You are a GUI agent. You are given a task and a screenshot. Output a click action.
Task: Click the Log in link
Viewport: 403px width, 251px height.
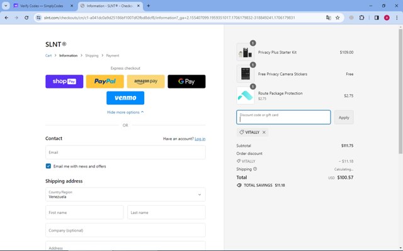point(200,139)
